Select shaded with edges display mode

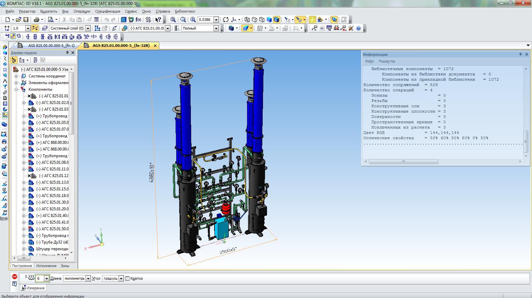pos(277,20)
